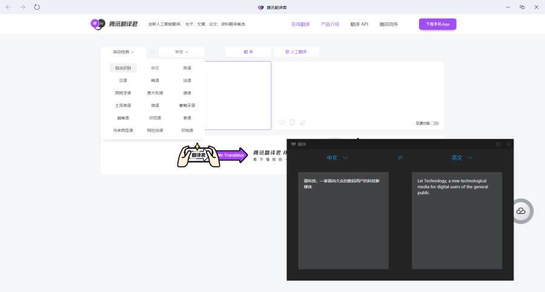545x292 pixels.
Task: Click the copy icon under the translation result
Action: [292, 122]
